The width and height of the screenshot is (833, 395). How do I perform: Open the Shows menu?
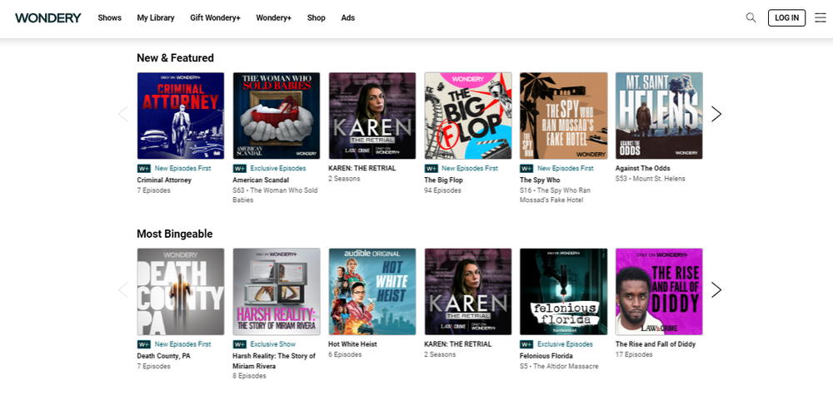[x=109, y=17]
